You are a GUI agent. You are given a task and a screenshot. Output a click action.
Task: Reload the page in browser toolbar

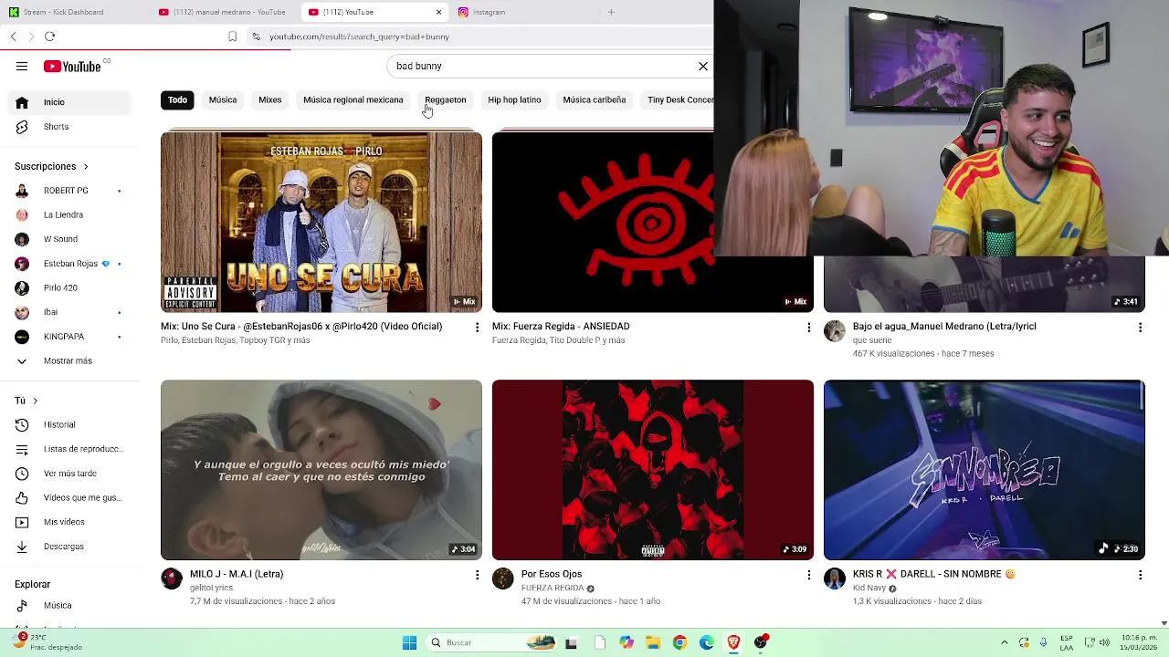click(x=49, y=36)
